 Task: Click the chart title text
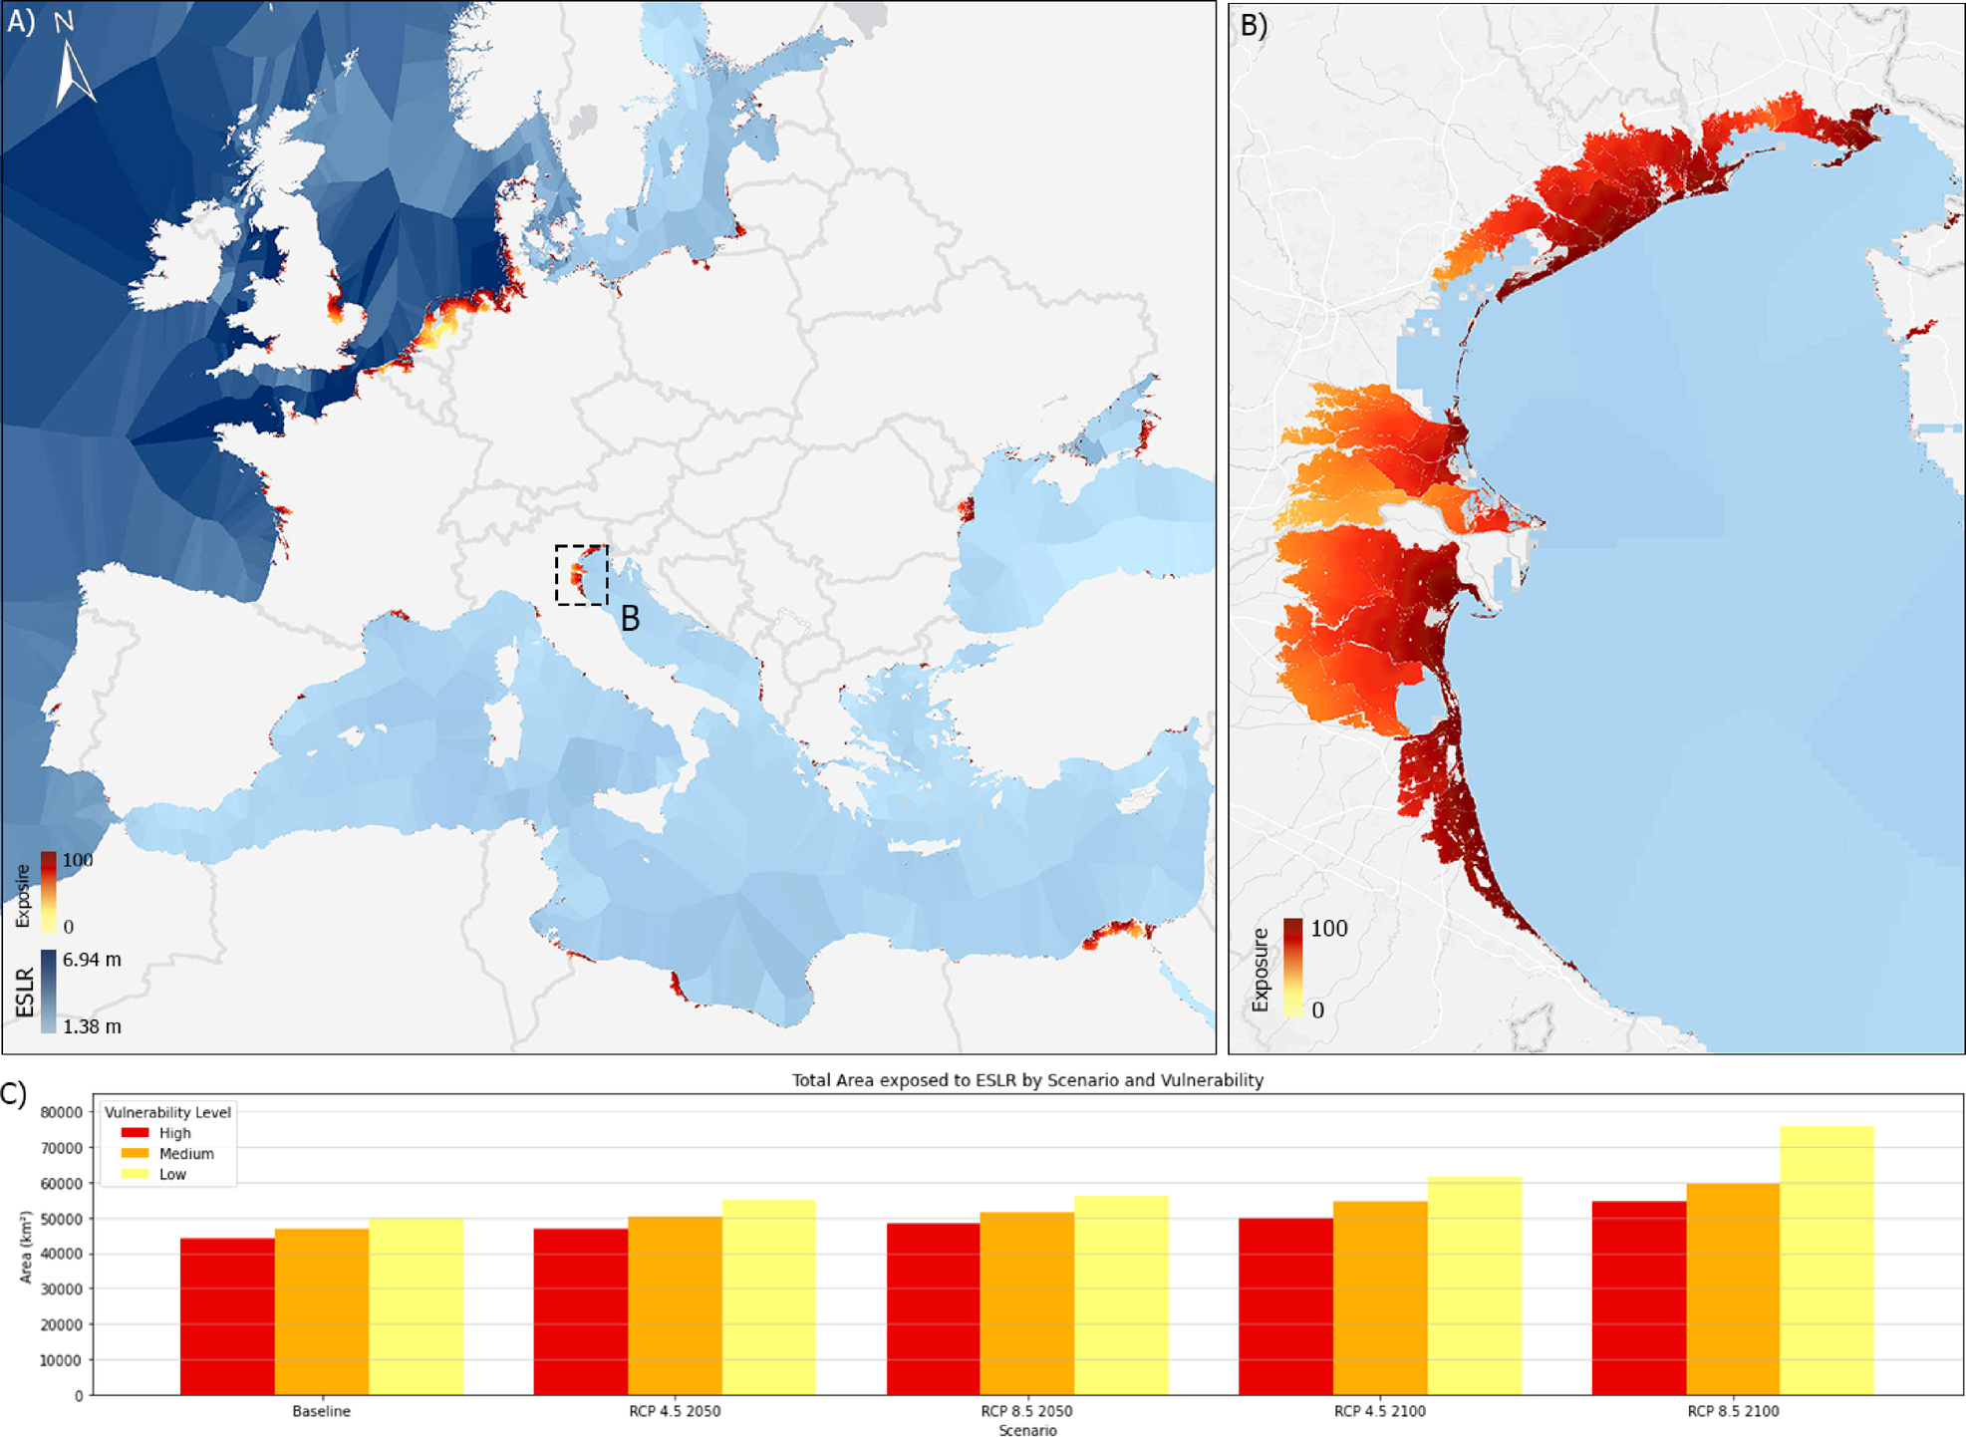(1026, 1080)
